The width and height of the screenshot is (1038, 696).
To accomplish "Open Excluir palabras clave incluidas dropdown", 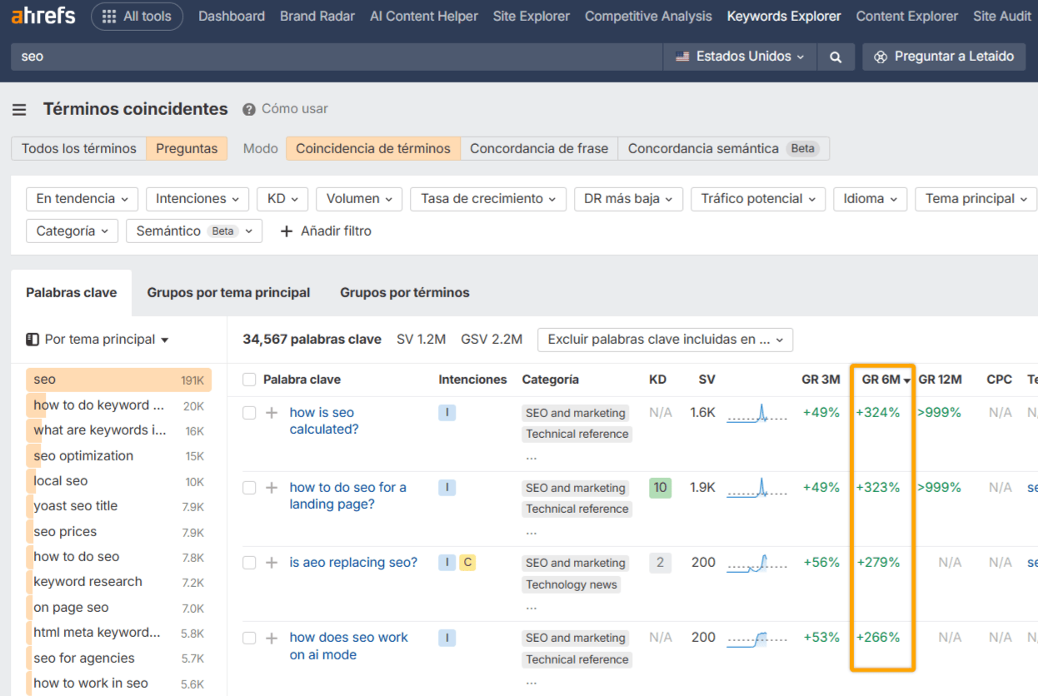I will [665, 340].
